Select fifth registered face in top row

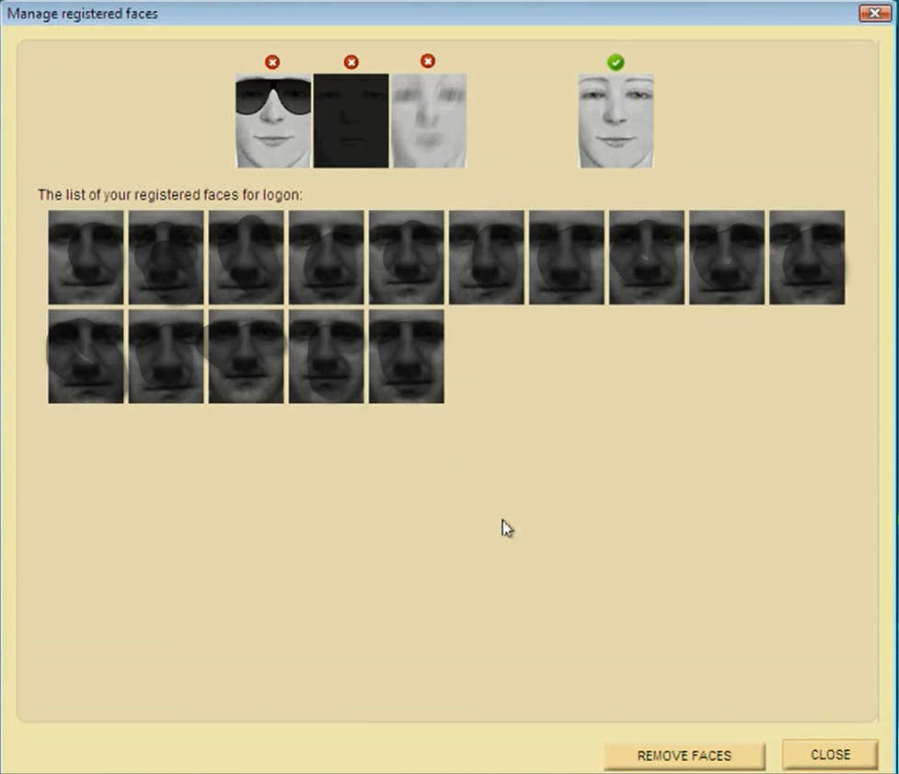407,258
